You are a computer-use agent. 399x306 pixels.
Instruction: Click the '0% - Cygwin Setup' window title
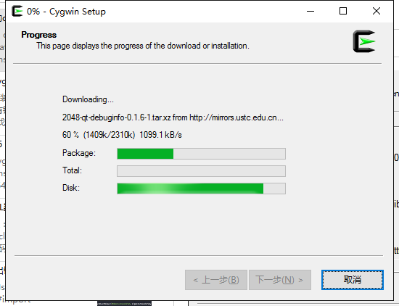66,12
